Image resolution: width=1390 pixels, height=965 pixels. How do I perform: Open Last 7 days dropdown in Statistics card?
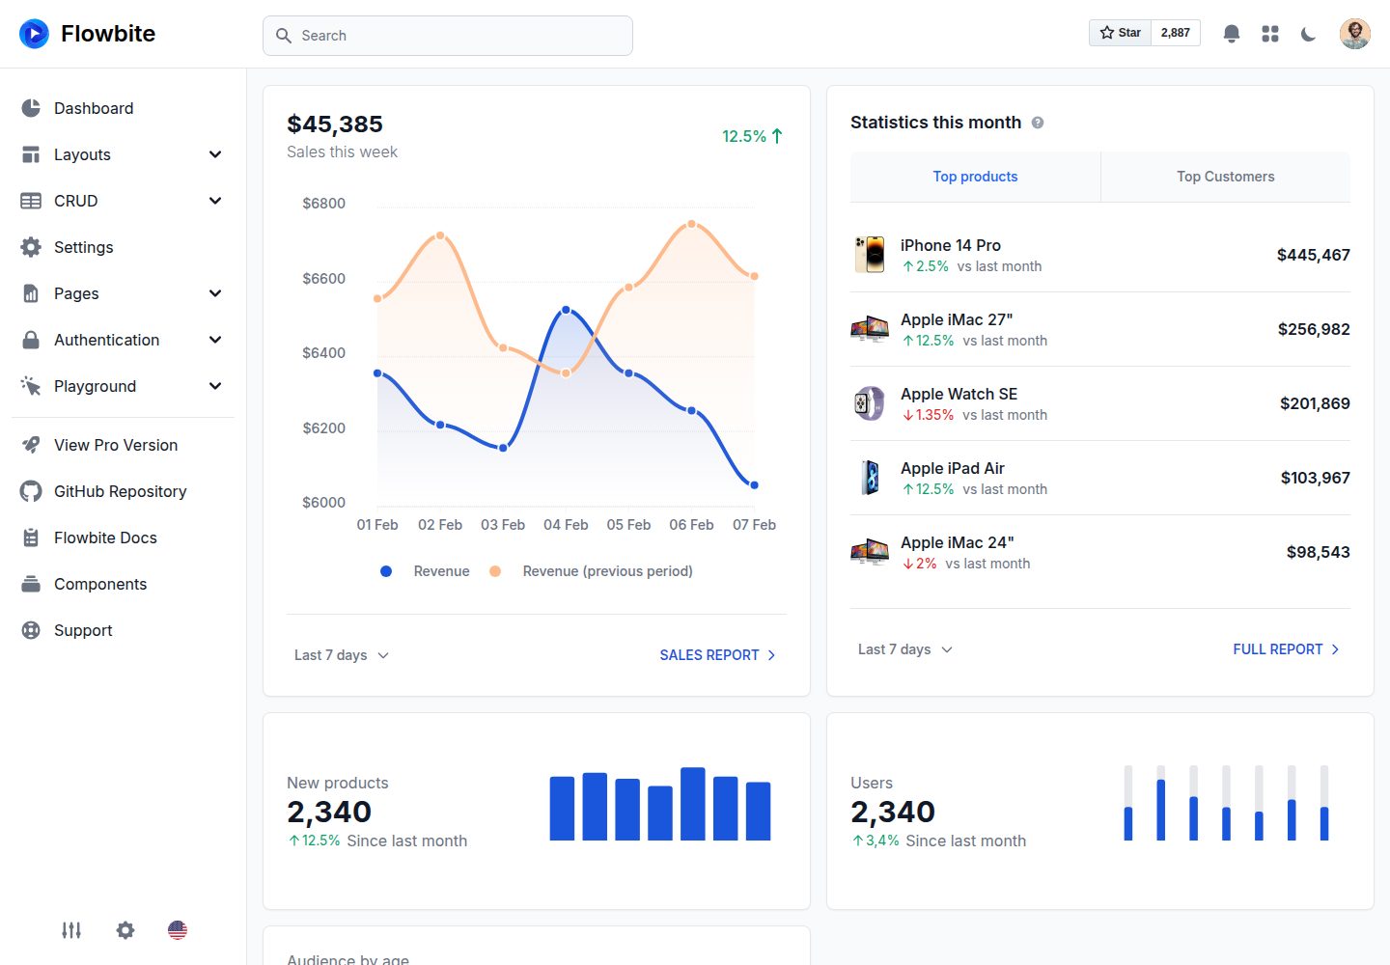click(905, 649)
